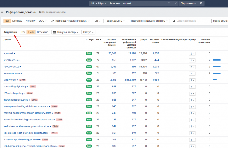
Task: Open the Піддомени mode dropdown
Action: pos(188,3)
